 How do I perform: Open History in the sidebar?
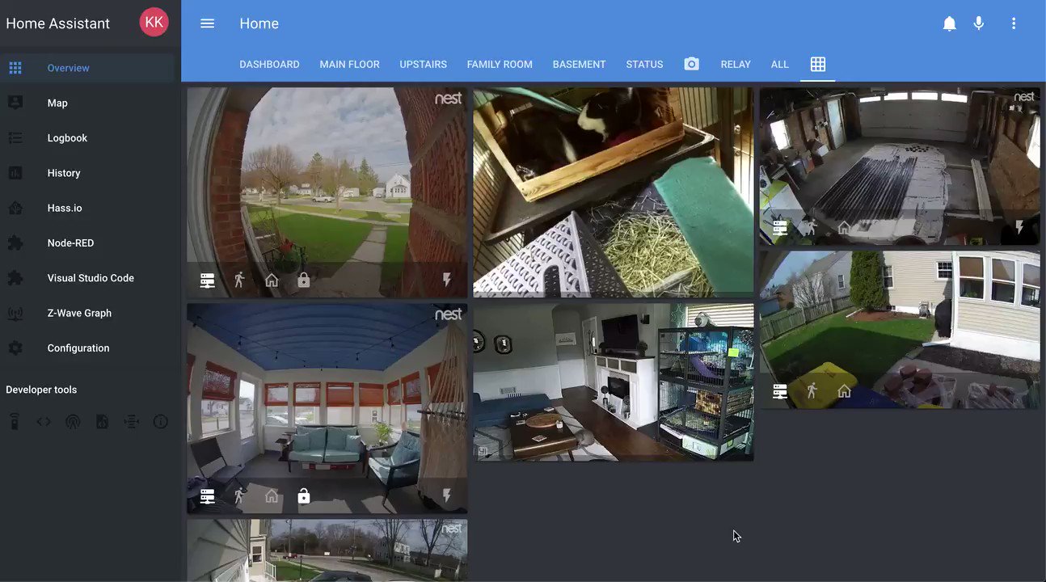(x=87, y=173)
